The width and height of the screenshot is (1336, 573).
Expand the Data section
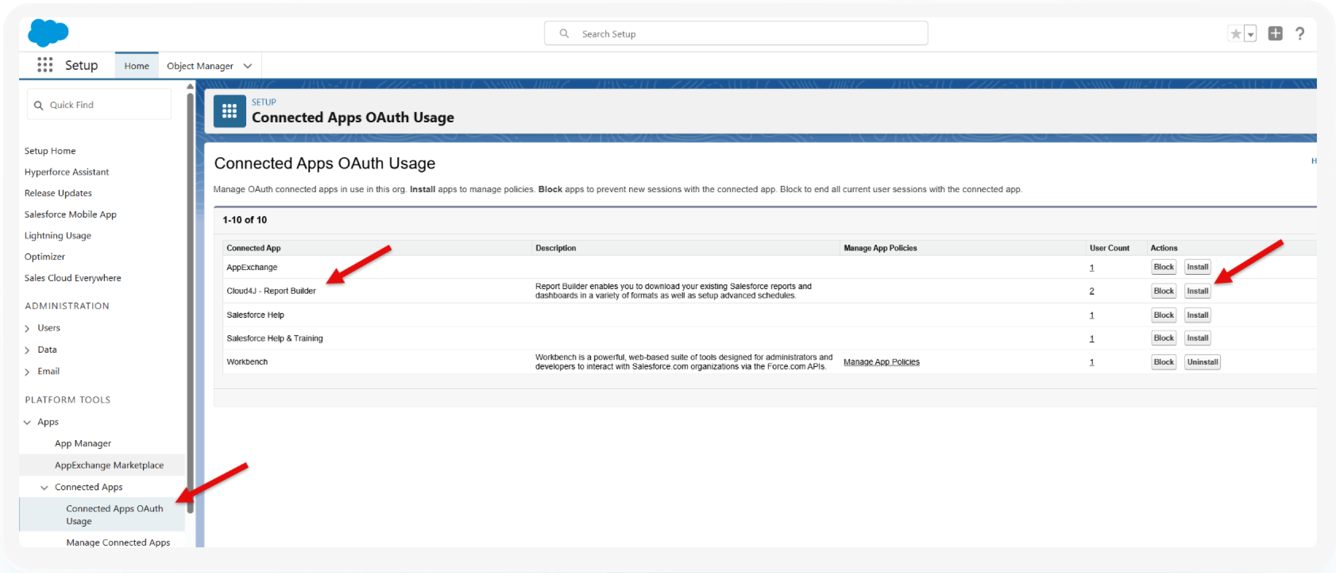tap(27, 350)
